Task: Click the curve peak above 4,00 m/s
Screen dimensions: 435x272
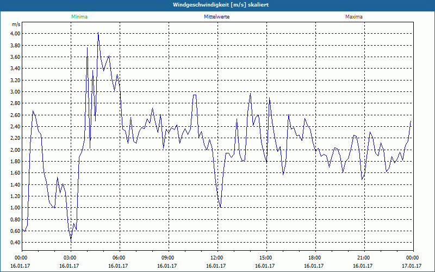Action: tap(98, 33)
